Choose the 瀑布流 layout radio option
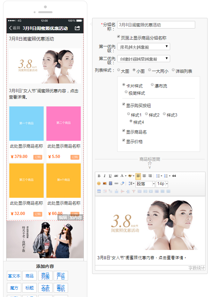This screenshot has height=297, width=210. (152, 84)
